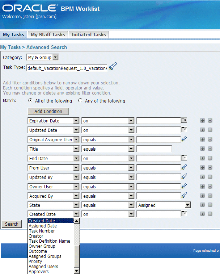Open calendar picker for Created Date row
The image size is (220, 276).
click(x=184, y=214)
